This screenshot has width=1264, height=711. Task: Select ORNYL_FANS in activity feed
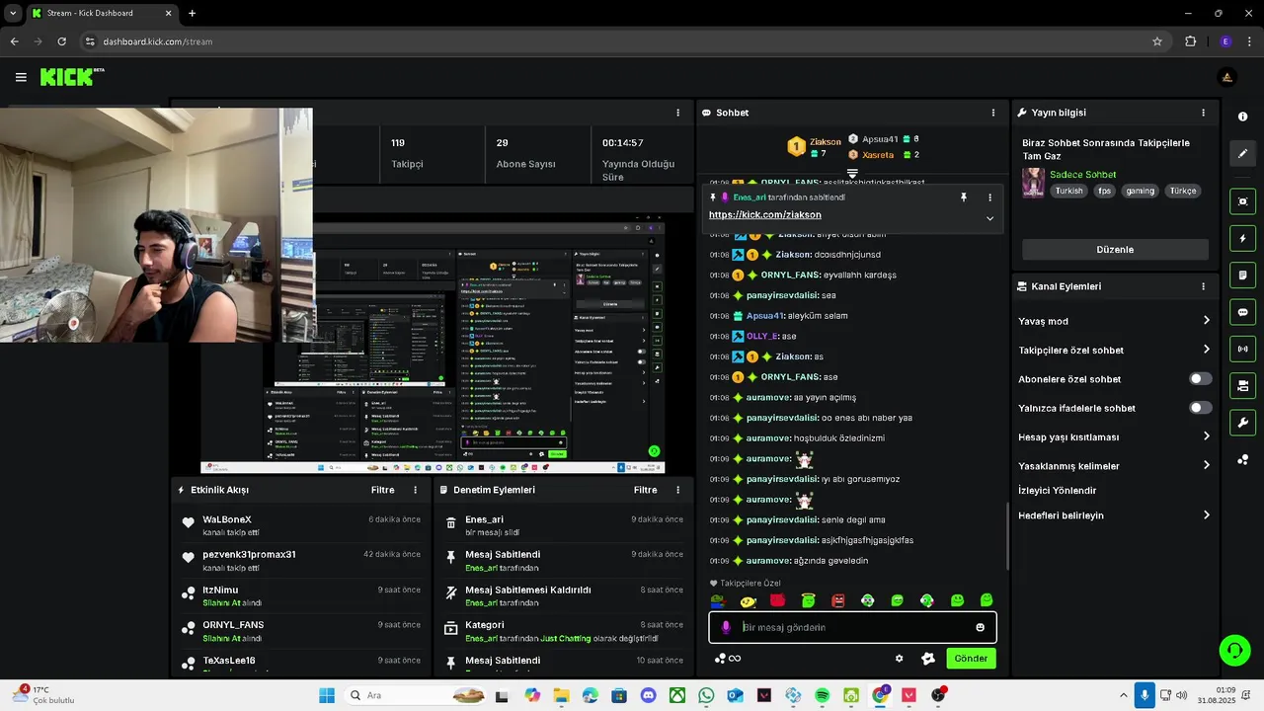pyautogui.click(x=233, y=624)
